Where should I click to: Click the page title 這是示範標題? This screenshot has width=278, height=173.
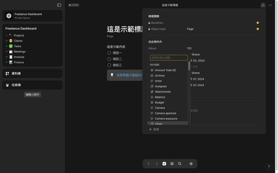124,29
